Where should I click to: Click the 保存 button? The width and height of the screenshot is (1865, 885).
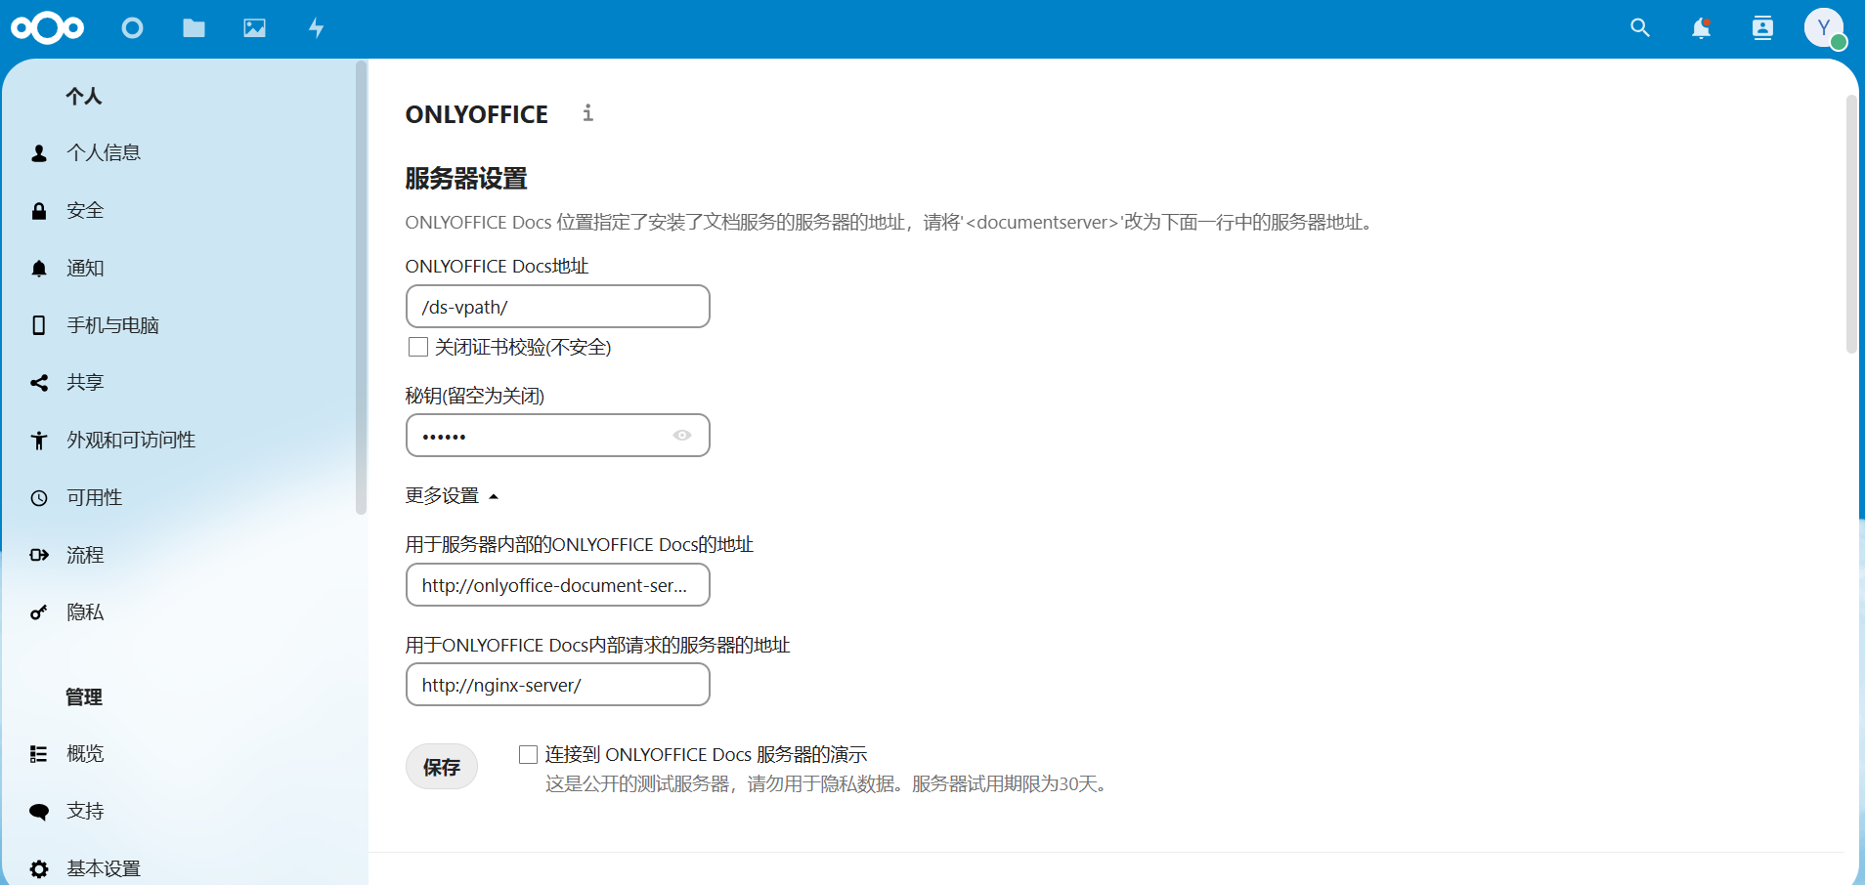(442, 767)
